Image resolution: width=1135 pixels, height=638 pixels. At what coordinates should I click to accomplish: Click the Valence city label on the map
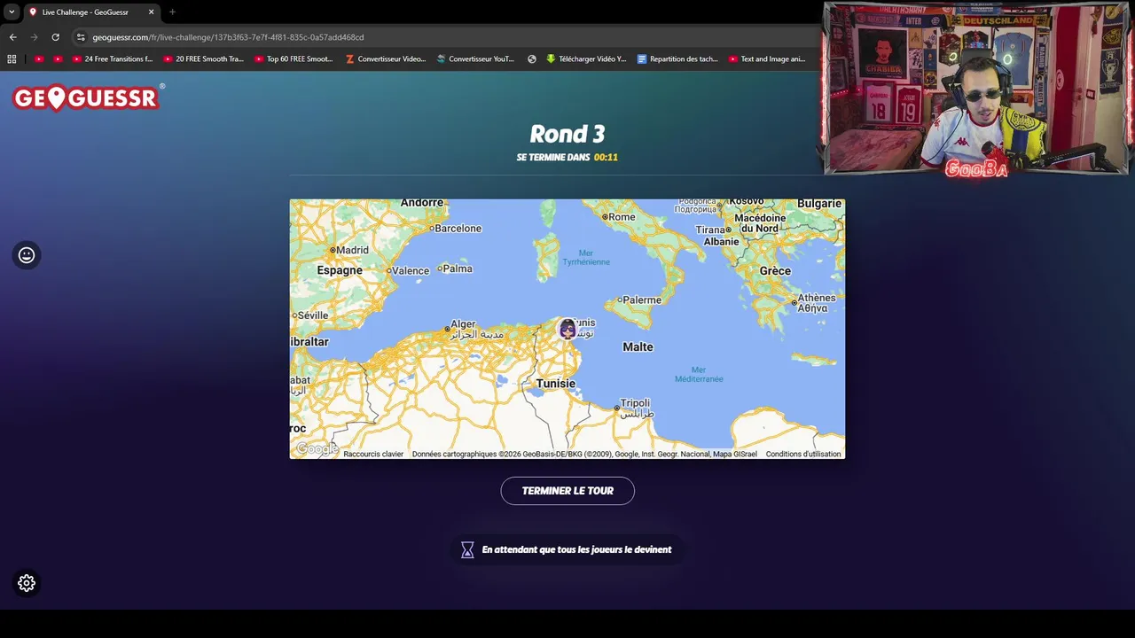[x=411, y=270]
